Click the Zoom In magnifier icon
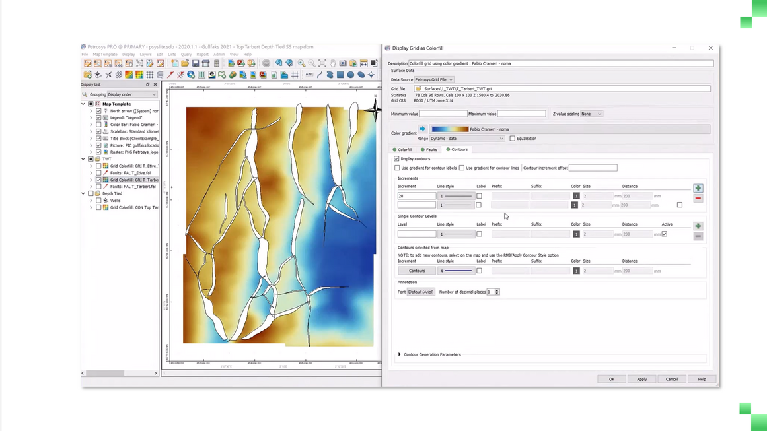The width and height of the screenshot is (767, 431). click(301, 63)
